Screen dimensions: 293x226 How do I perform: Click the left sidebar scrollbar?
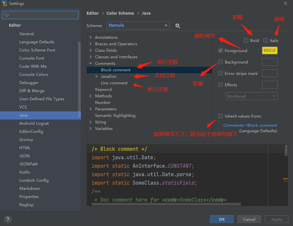click(x=79, y=80)
